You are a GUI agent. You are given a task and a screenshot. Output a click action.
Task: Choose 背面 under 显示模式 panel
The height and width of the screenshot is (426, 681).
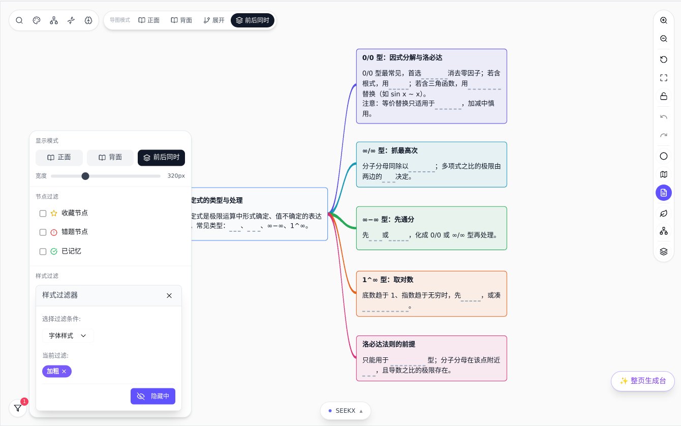[x=110, y=158]
